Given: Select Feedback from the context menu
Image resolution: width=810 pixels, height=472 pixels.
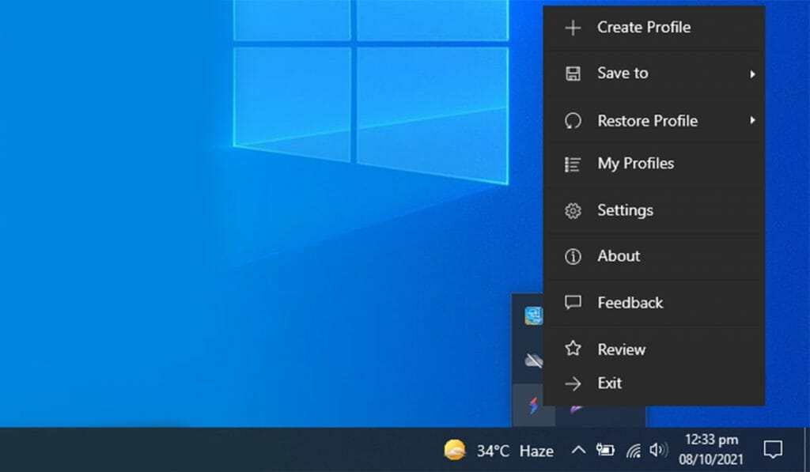Looking at the screenshot, I should point(630,303).
